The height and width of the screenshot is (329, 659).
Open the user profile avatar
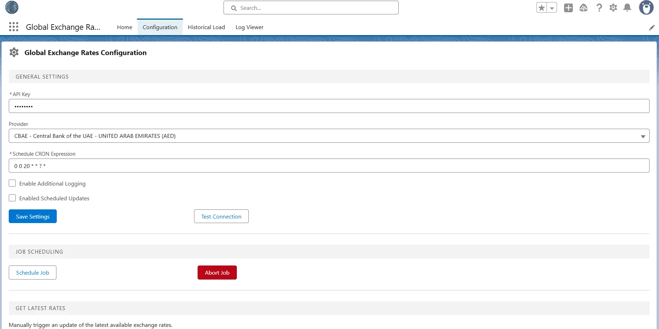click(646, 7)
